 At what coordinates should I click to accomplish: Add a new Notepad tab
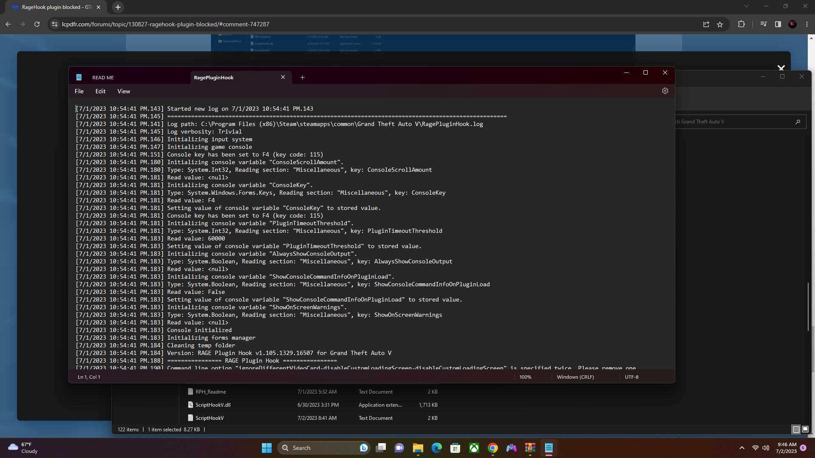pos(302,77)
